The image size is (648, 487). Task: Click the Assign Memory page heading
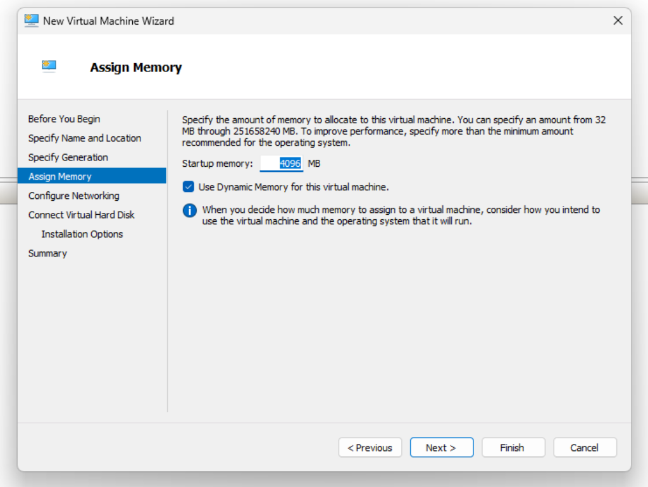click(x=135, y=68)
